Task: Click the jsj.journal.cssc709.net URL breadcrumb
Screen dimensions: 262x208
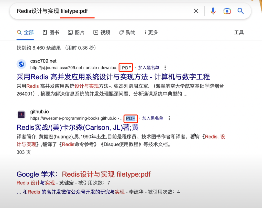Action: pos(74,68)
